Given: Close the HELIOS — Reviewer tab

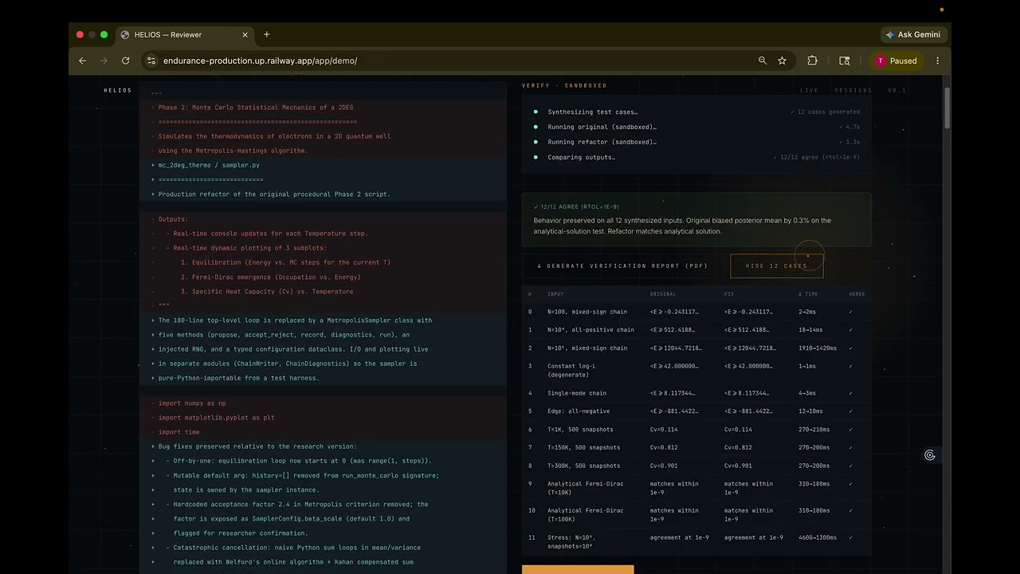Looking at the screenshot, I should coord(245,34).
